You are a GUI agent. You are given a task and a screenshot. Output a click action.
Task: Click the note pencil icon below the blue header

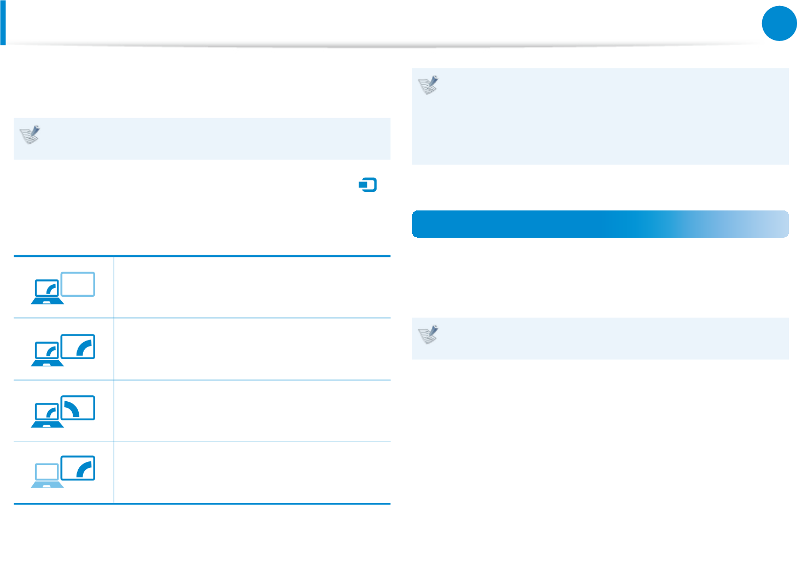pos(429,335)
